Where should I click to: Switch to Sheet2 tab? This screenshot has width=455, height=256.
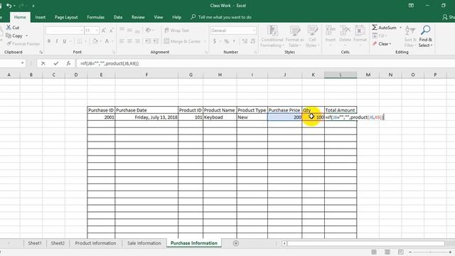[58, 243]
